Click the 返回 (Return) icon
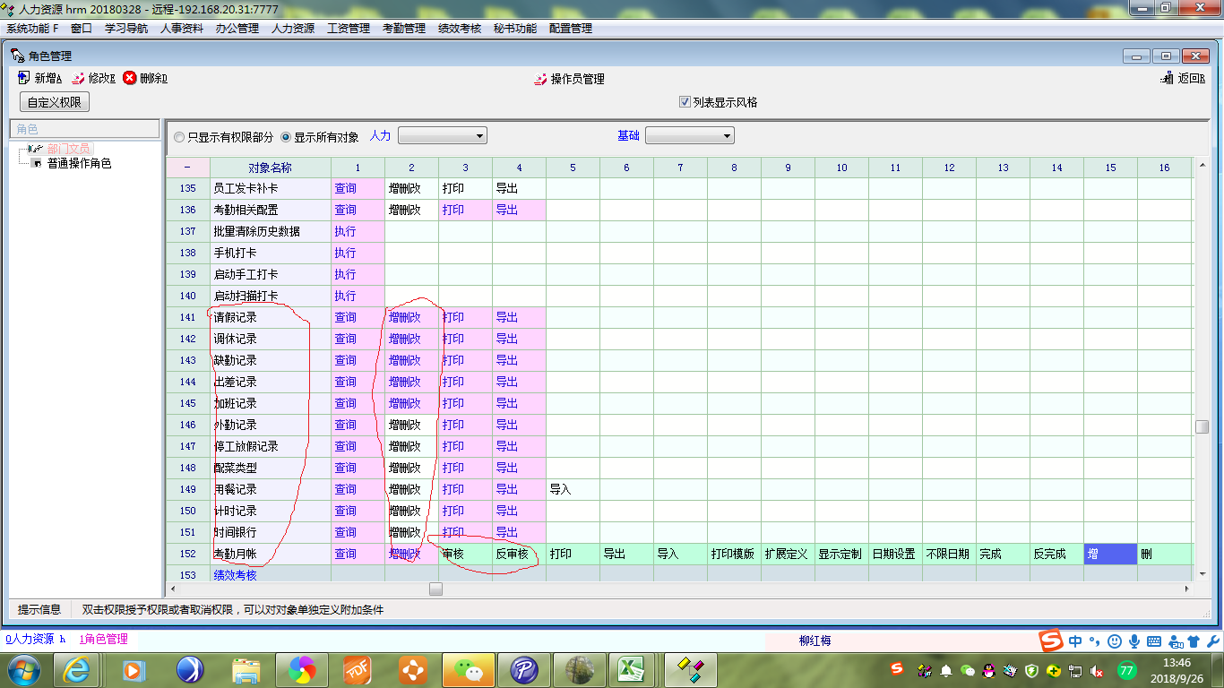 [1167, 79]
